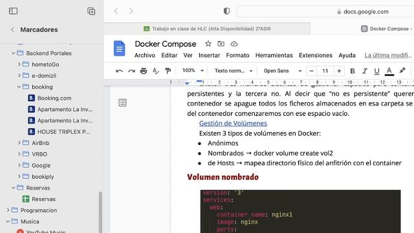Image resolution: width=414 pixels, height=233 pixels.
Task: Open the Ayuda menu
Action: (x=347, y=55)
